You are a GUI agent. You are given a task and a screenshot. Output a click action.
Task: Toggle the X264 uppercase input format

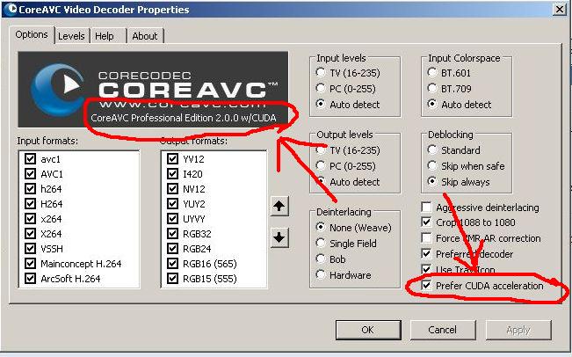30,234
